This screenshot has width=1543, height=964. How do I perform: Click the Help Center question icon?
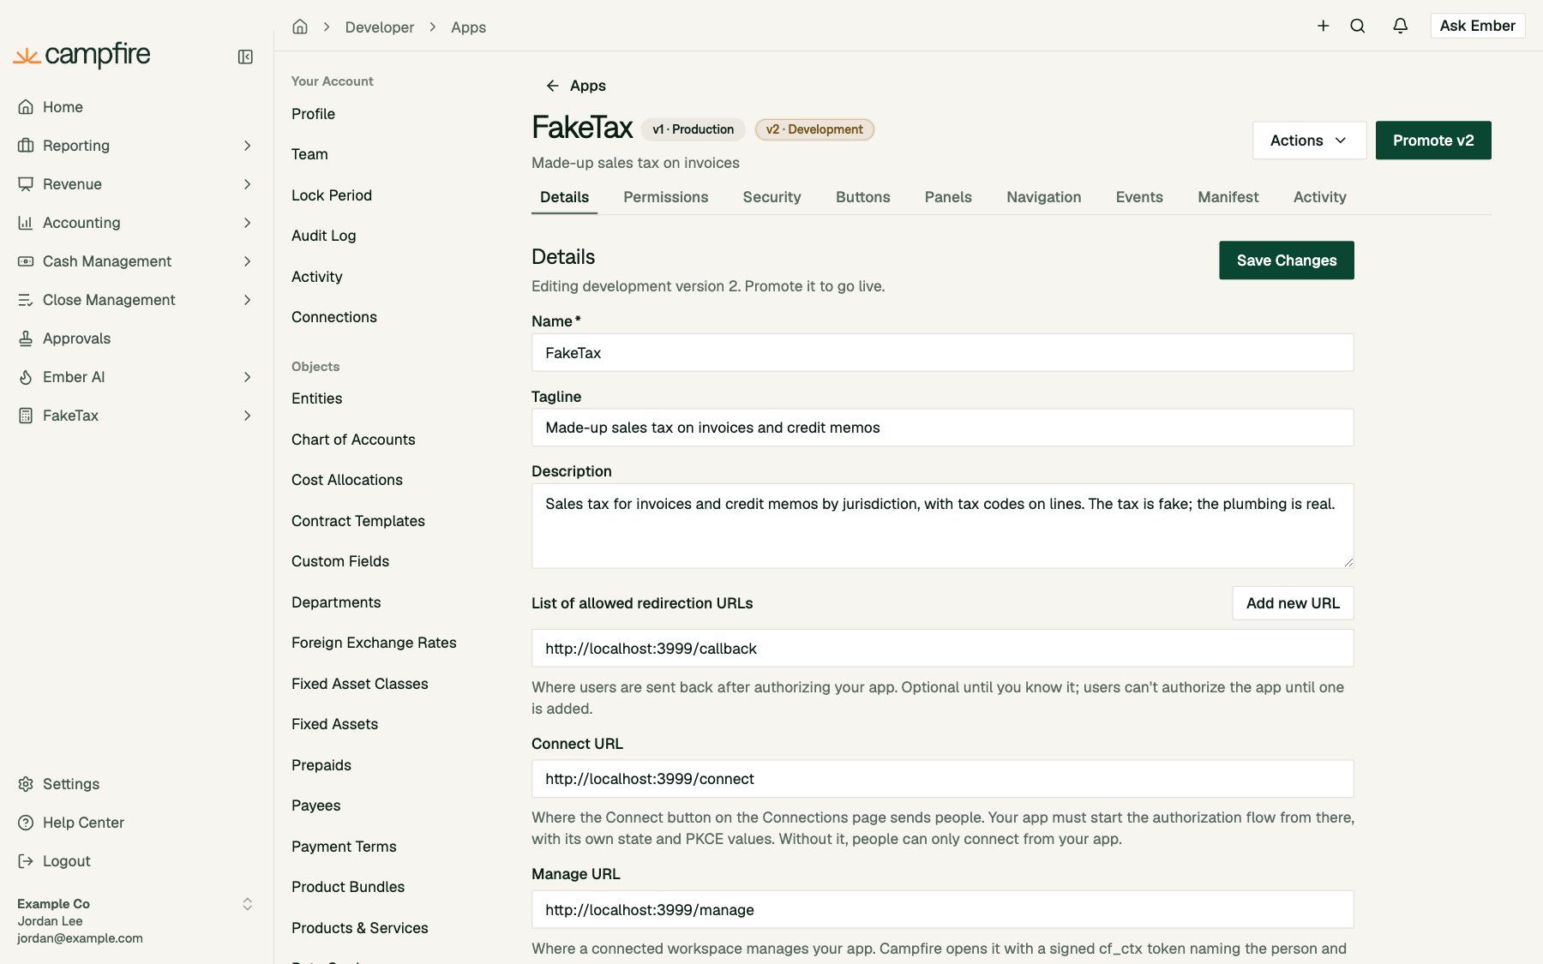[x=26, y=823]
